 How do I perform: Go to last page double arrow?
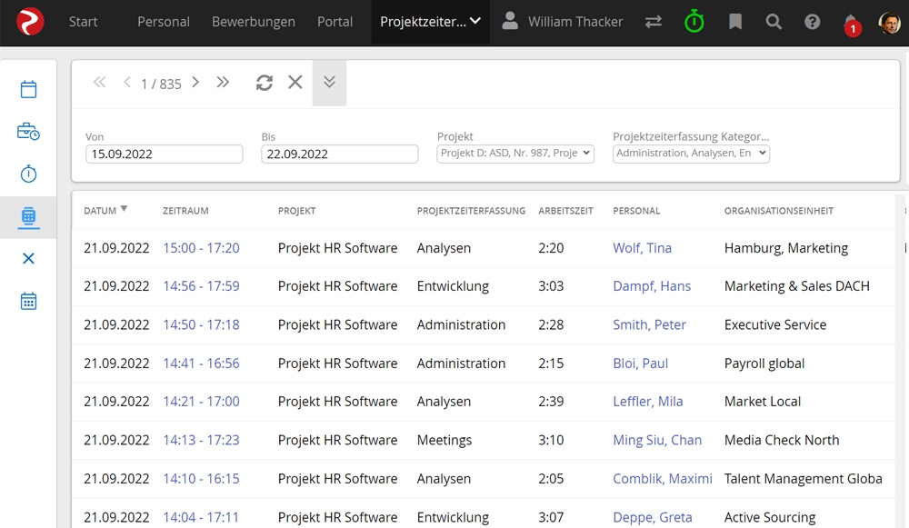click(x=223, y=83)
